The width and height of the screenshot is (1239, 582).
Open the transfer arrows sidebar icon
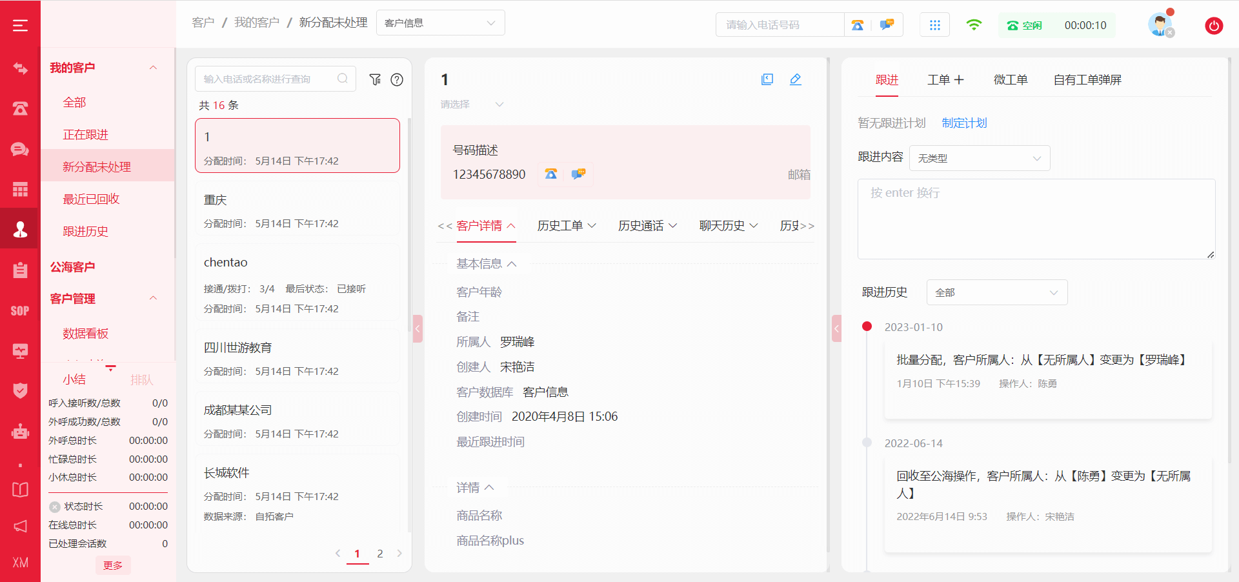coord(20,68)
